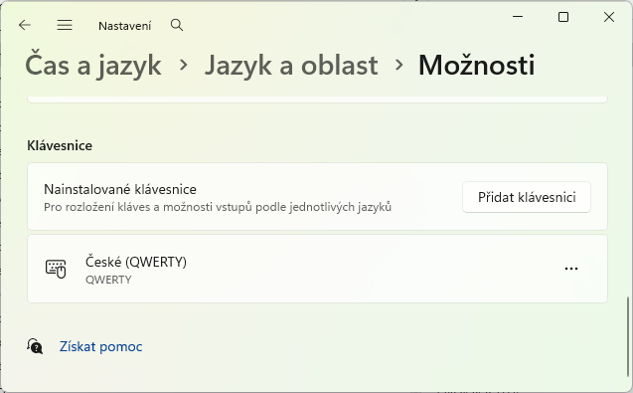
Task: Open the hamburger navigation menu
Action: 65,25
